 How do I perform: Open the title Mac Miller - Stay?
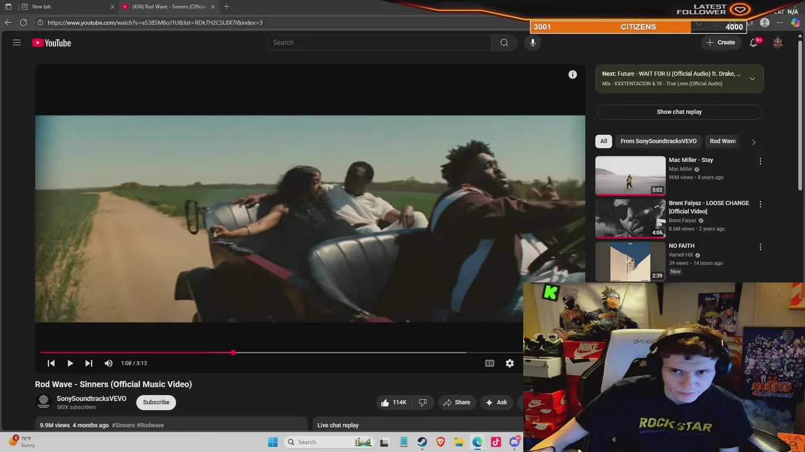pyautogui.click(x=691, y=160)
